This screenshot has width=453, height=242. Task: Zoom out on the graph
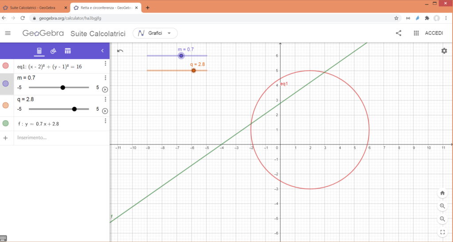(442, 219)
